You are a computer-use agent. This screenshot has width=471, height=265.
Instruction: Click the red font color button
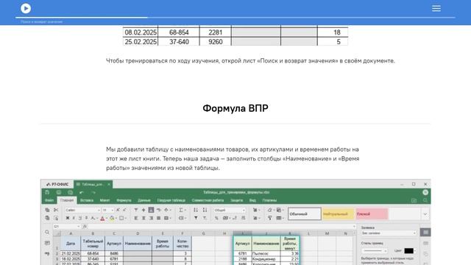tap(102, 218)
